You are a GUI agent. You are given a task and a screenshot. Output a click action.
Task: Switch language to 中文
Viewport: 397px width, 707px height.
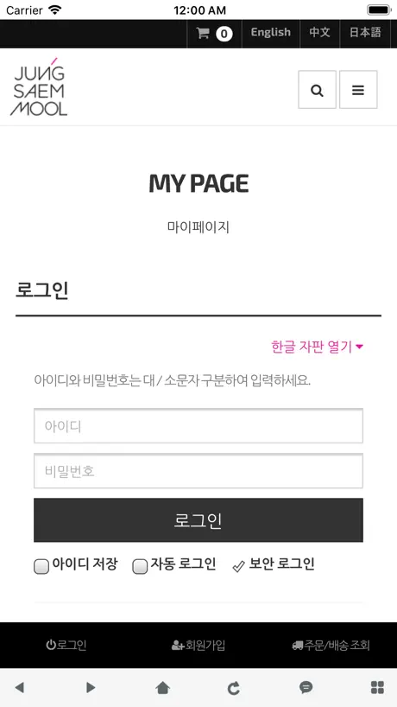[319, 33]
